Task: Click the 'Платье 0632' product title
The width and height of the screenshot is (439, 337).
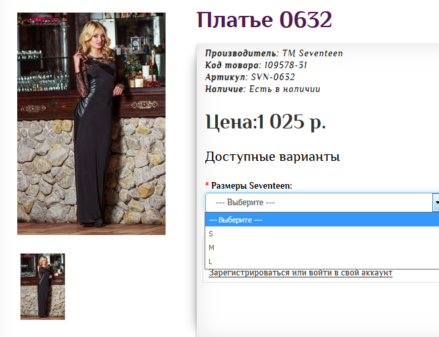Action: (264, 20)
